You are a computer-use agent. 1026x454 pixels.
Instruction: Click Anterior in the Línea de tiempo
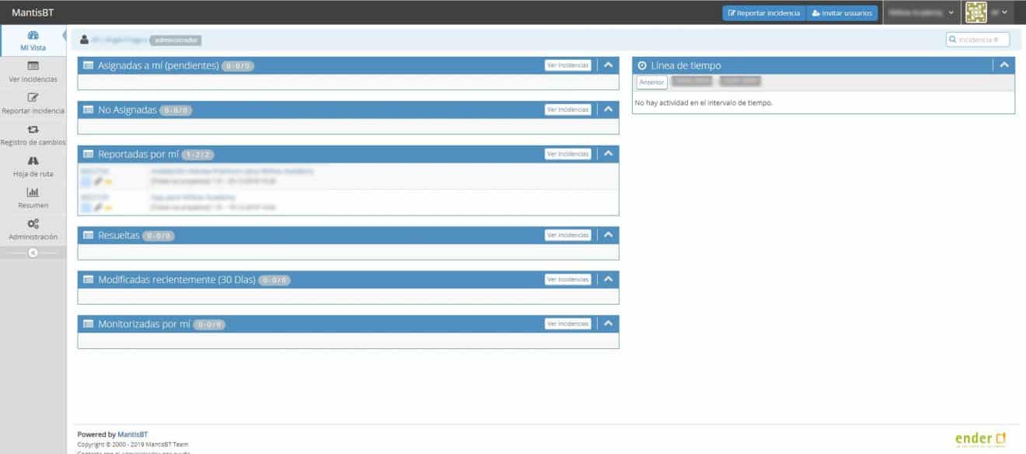[651, 82]
